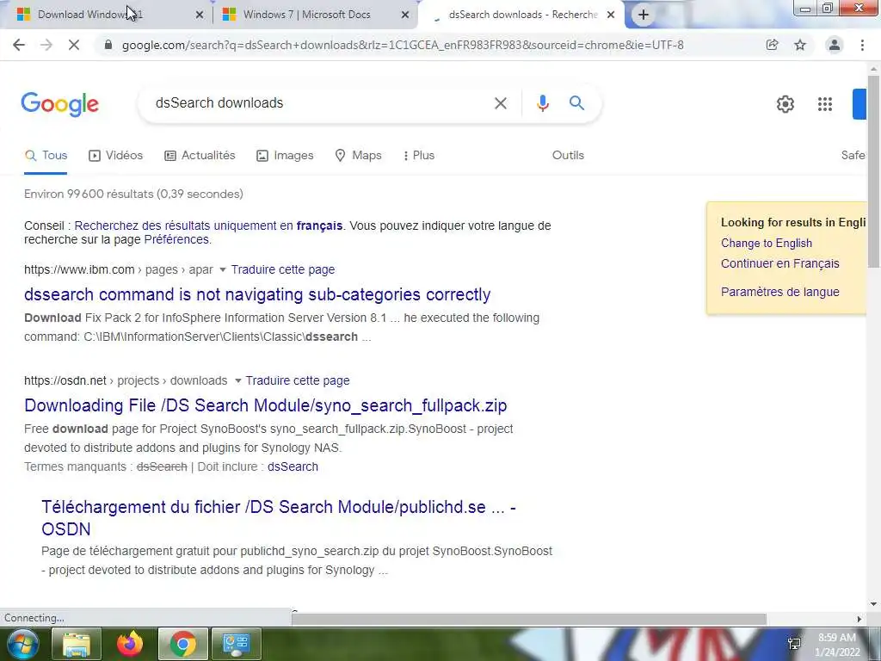Open the Chrome profile avatar menu
This screenshot has height=661, width=881.
(835, 45)
